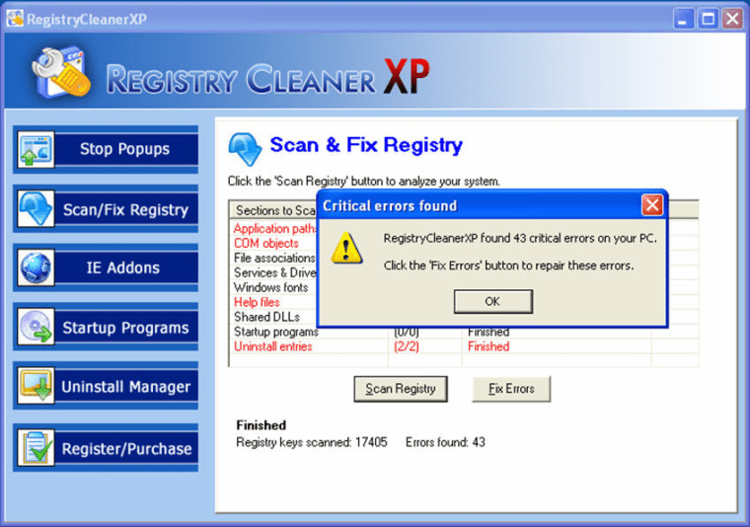Go to IE Addons section
The height and width of the screenshot is (527, 750).
point(106,267)
